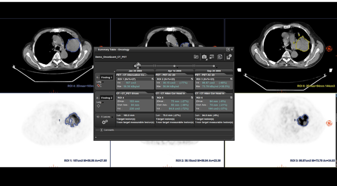Click the ROI 4 header label
The width and height of the screenshot is (337, 186).
tap(121, 98)
